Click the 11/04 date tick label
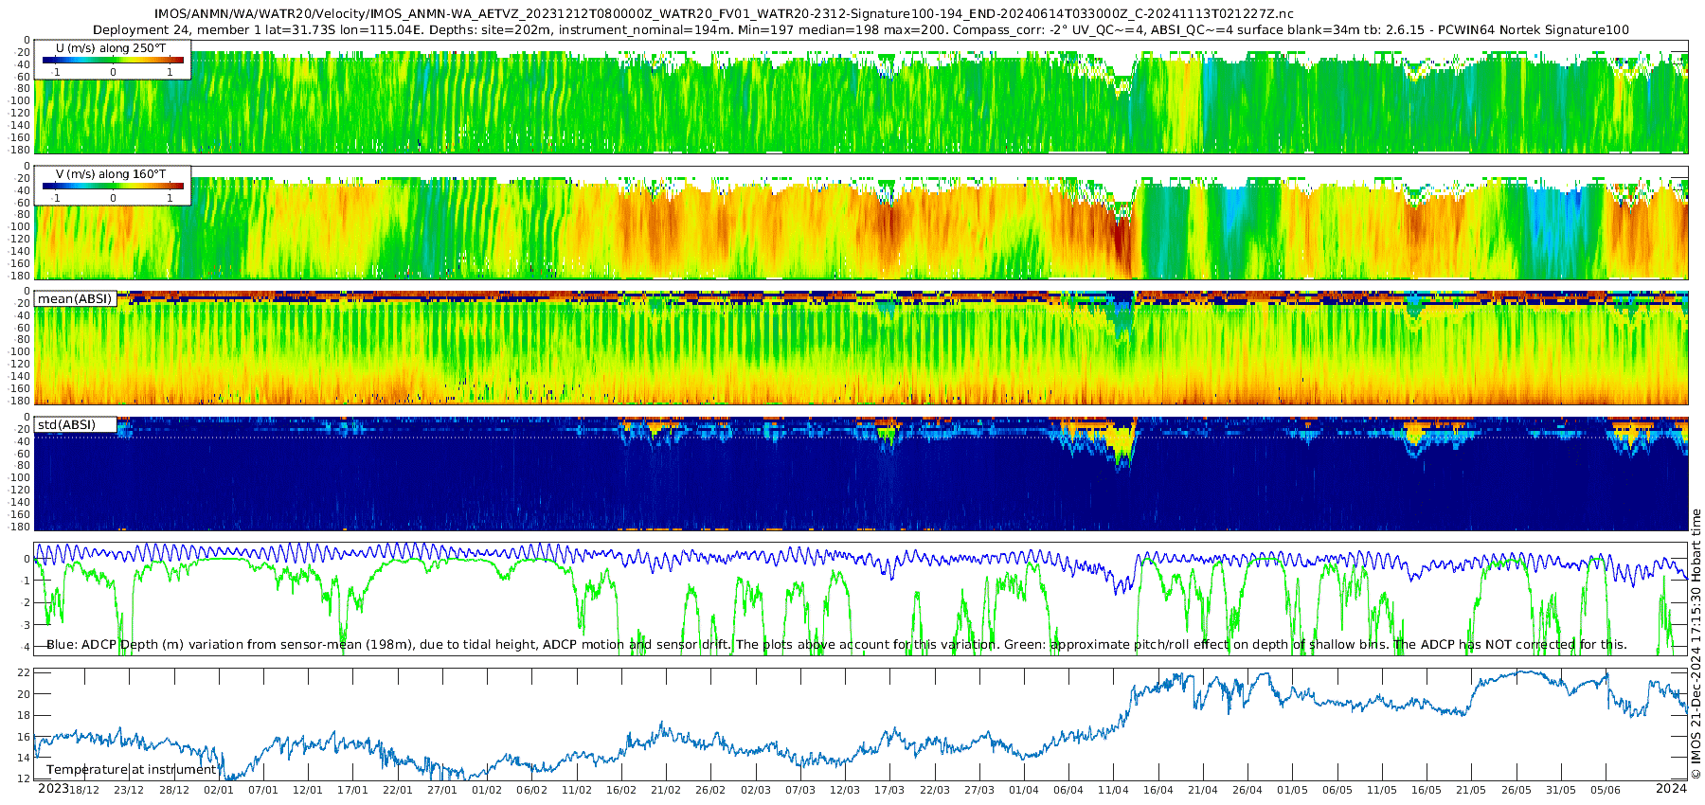Image resolution: width=1705 pixels, height=805 pixels. (x=1113, y=790)
